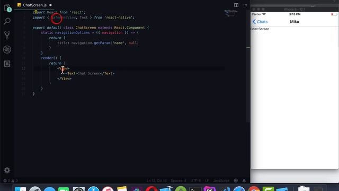Open the Extensions view
The height and width of the screenshot is (191, 339).
[x=7, y=64]
